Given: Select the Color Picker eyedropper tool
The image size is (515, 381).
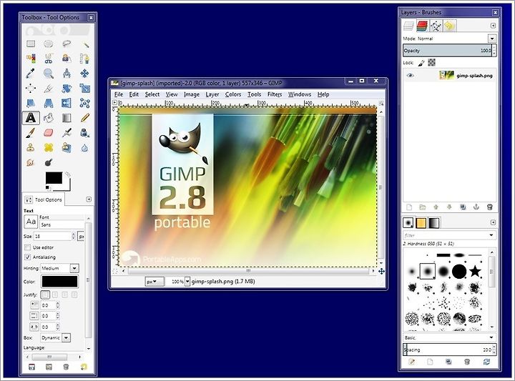Looking at the screenshot, I should pos(31,73).
